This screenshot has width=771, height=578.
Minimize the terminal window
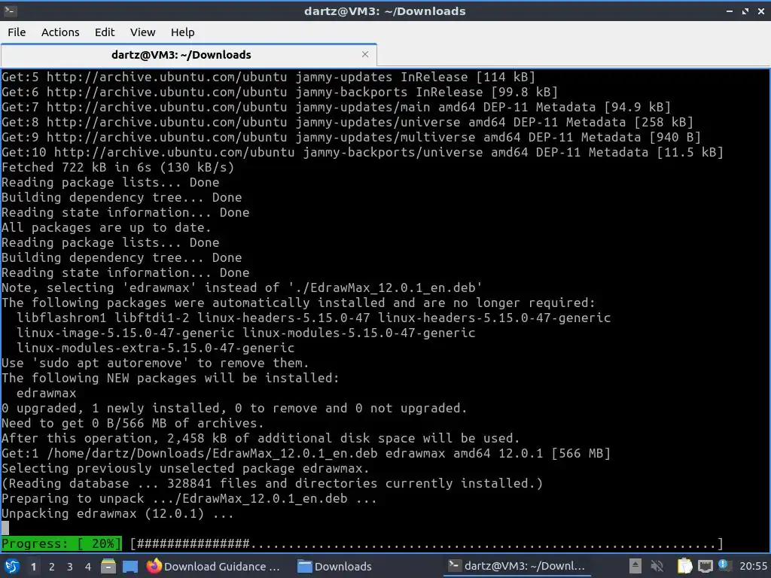(x=730, y=11)
